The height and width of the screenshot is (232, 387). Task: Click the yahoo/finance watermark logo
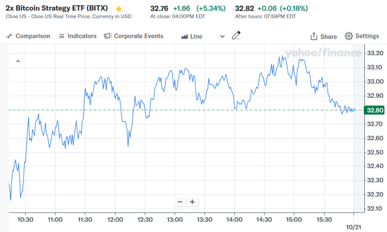319,53
